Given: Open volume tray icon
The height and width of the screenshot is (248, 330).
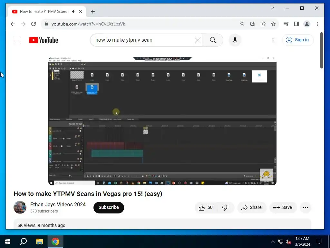Looking at the screenshot, I should tap(288, 242).
